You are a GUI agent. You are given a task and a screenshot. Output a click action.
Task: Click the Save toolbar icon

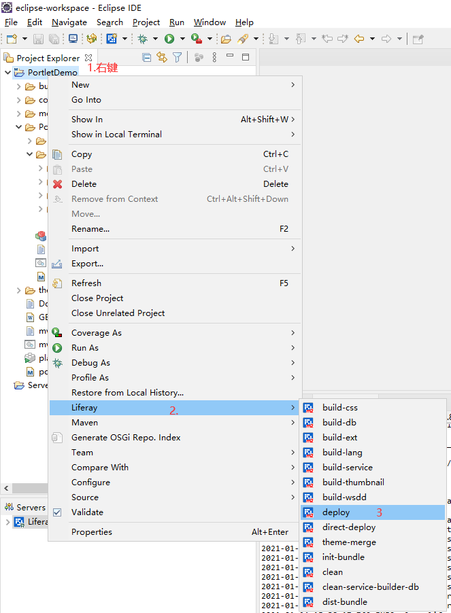tap(38, 39)
